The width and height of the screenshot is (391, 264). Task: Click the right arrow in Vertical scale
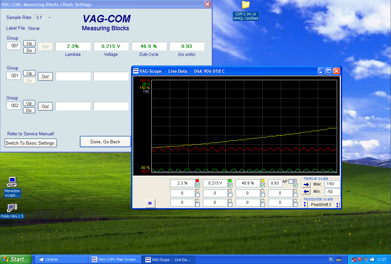(306, 185)
